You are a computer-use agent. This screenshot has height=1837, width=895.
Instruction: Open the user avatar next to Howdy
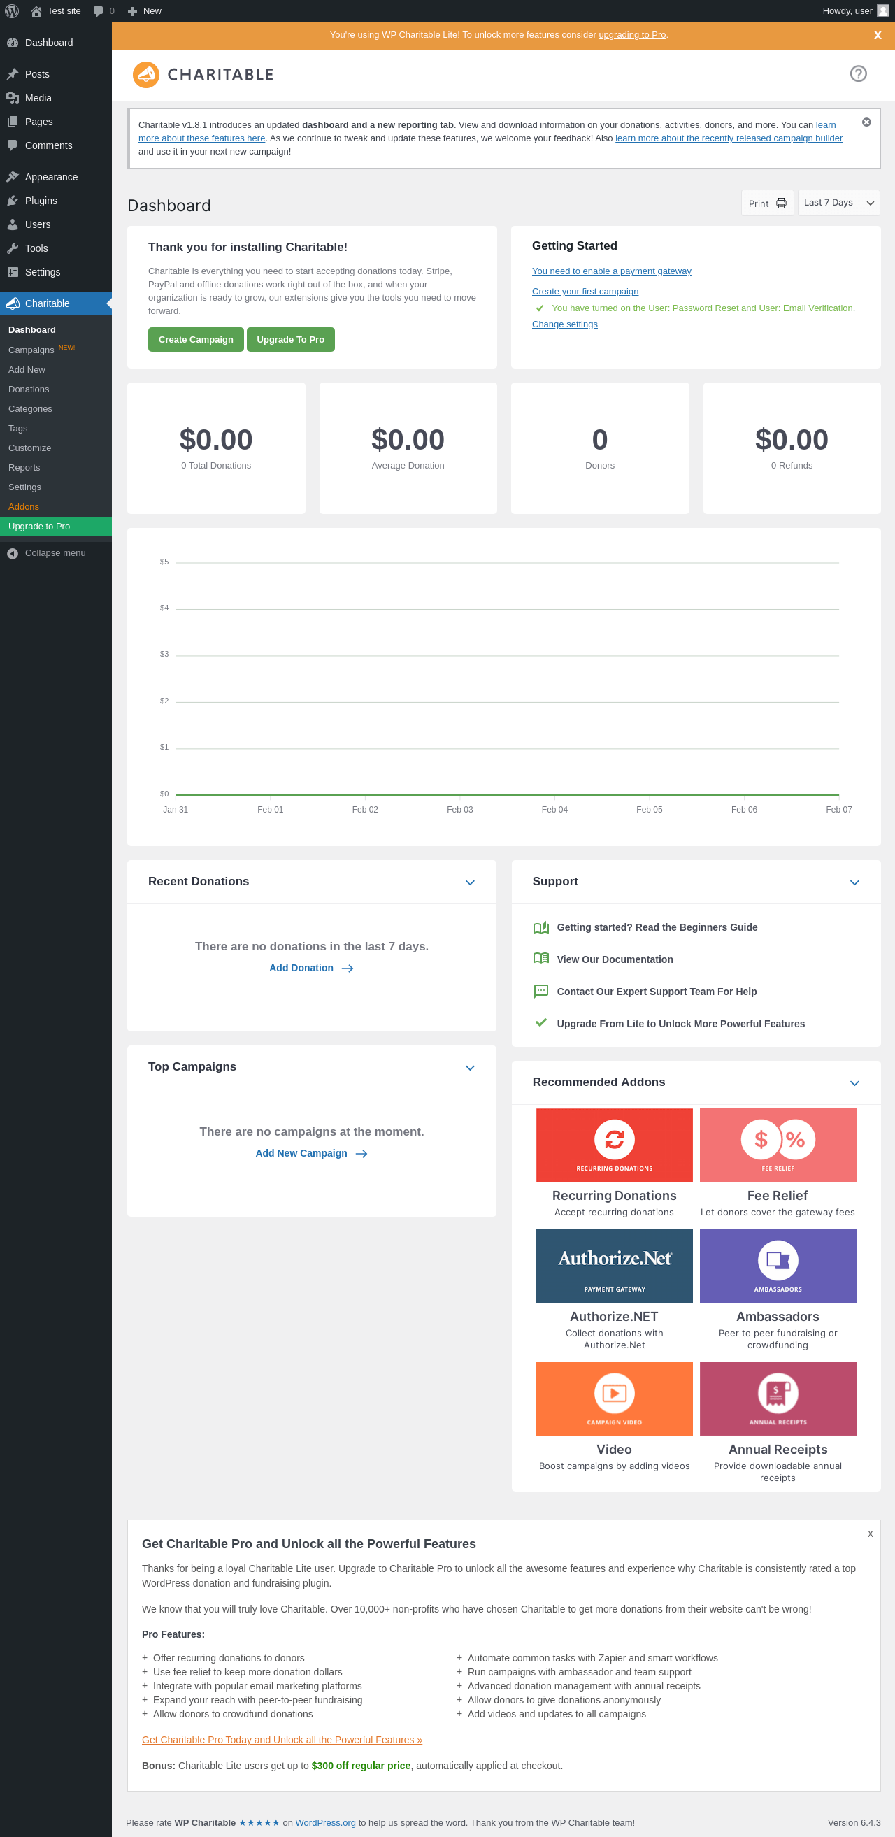click(882, 10)
